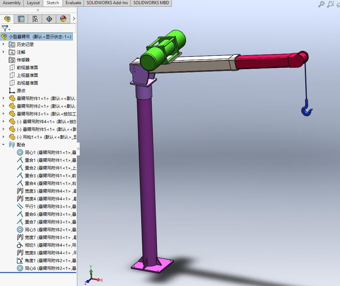Viewport: 340px width, 286px height.
Task: Switch to the Layout ribbon tab
Action: (x=33, y=3)
